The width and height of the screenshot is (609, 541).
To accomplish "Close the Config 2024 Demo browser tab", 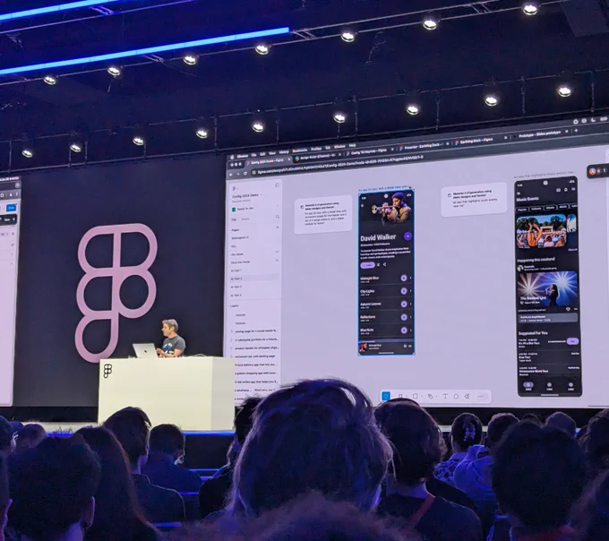I will pyautogui.click(x=288, y=159).
